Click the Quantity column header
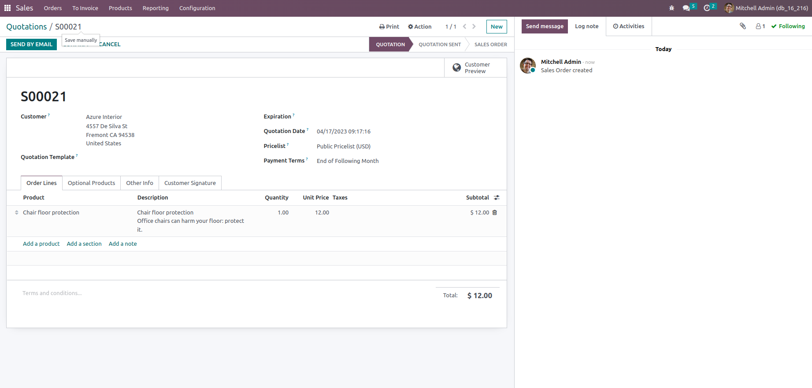Screen dimensions: 812x388 click(x=277, y=198)
